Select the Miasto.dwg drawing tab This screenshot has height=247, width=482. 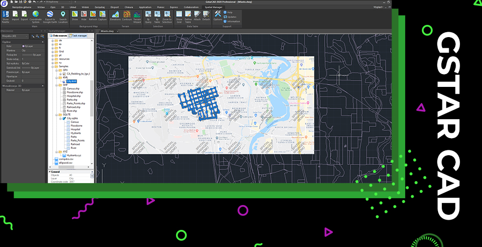tap(107, 31)
